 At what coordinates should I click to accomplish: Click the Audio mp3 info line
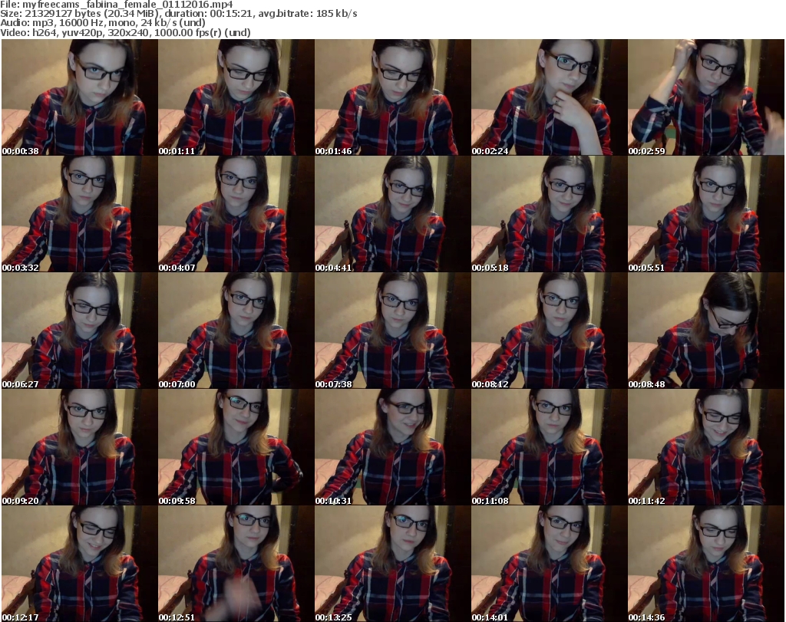click(x=103, y=23)
